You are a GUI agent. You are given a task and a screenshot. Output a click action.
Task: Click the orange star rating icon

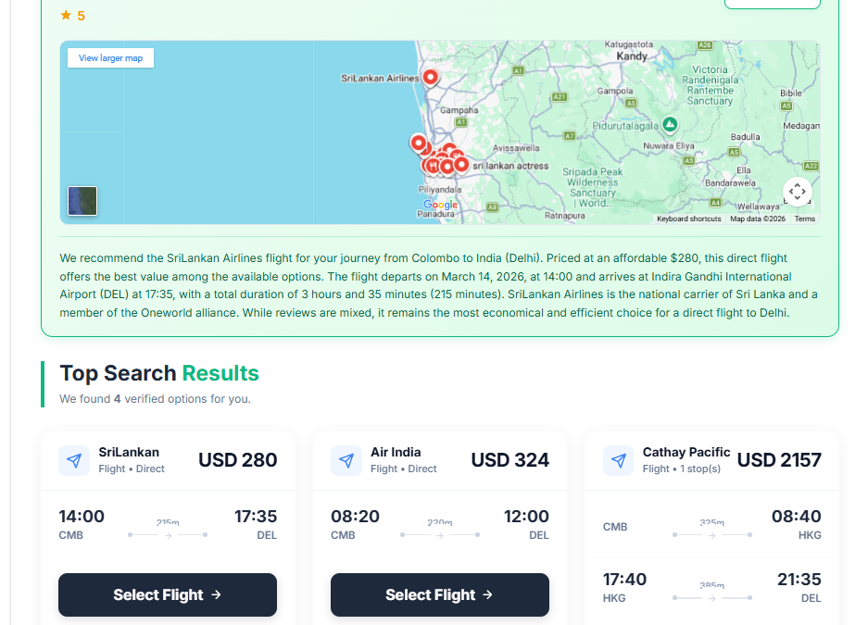[66, 16]
